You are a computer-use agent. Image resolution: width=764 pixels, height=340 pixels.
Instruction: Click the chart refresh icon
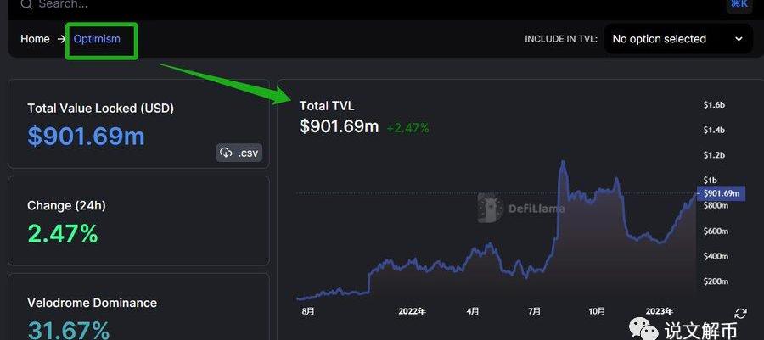(740, 314)
